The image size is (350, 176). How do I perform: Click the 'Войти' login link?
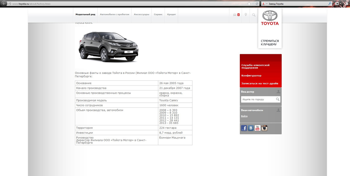244,116
